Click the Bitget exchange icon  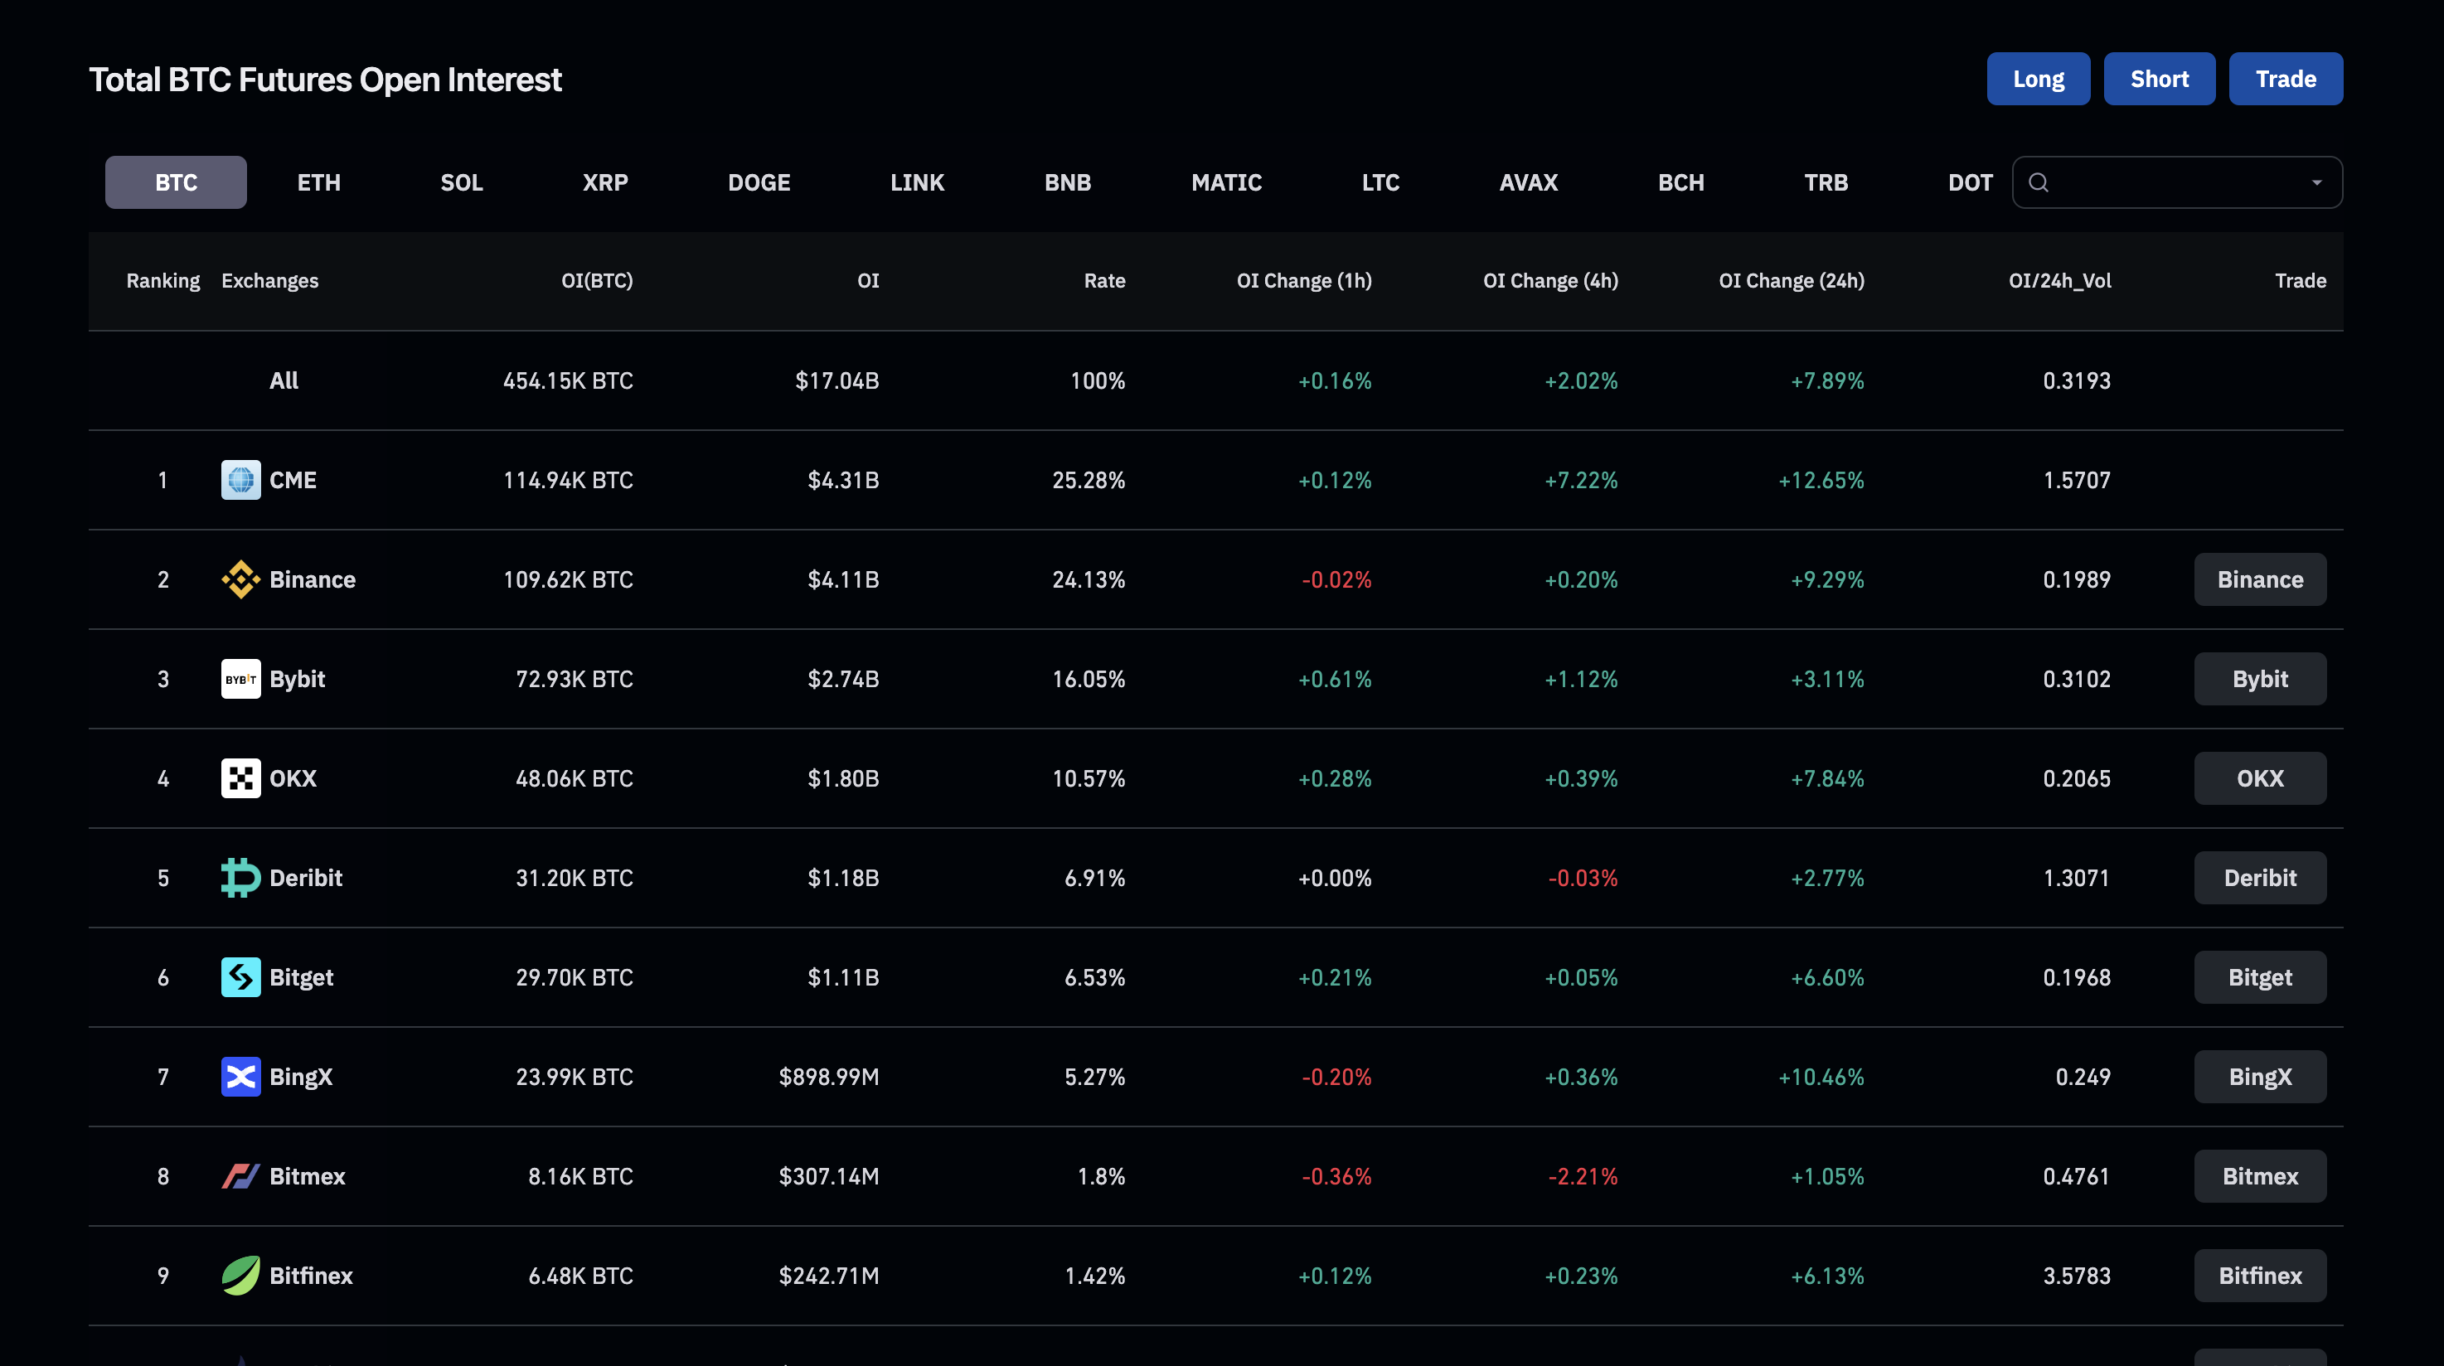240,977
